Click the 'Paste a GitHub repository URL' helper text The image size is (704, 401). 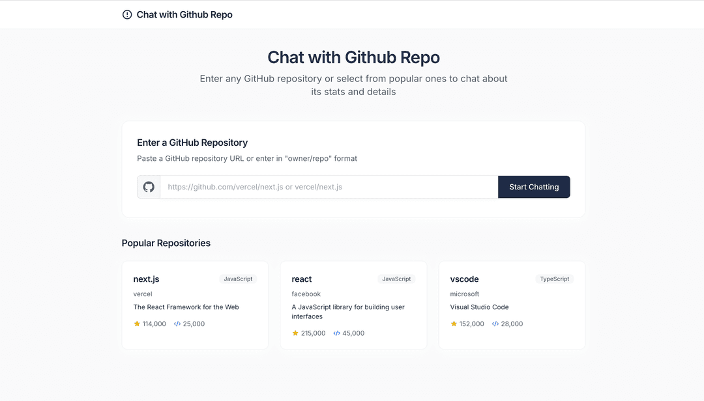point(247,158)
